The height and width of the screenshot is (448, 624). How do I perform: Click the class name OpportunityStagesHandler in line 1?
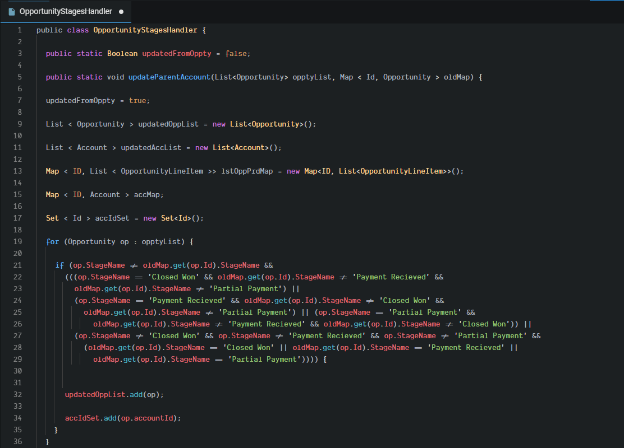coord(145,30)
